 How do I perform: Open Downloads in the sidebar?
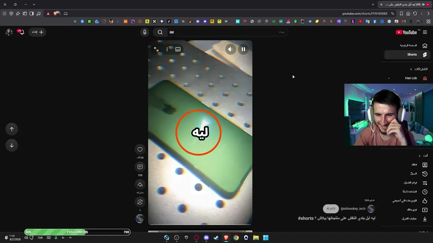tap(407, 219)
